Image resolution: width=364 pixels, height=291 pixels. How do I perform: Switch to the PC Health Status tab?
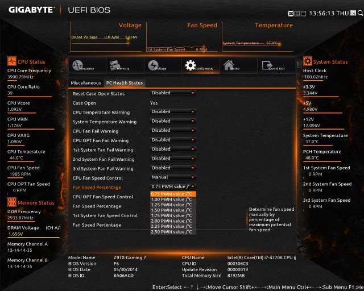click(125, 83)
